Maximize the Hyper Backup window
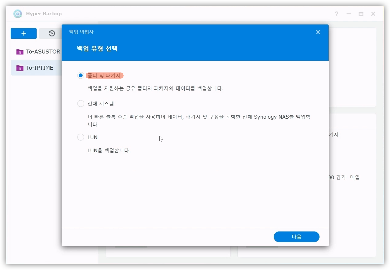This screenshot has width=390, height=270. pyautogui.click(x=361, y=14)
